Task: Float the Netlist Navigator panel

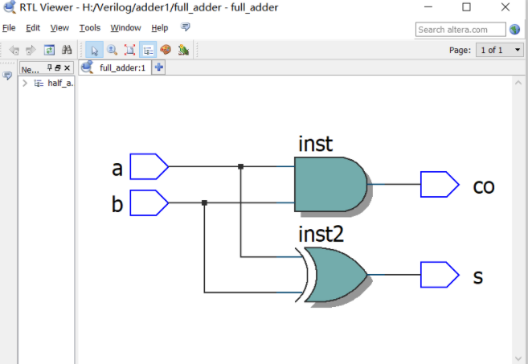Action: point(58,67)
